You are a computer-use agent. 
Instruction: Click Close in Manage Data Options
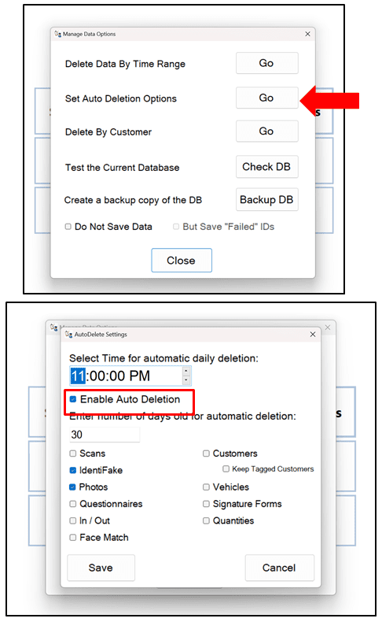(x=182, y=261)
